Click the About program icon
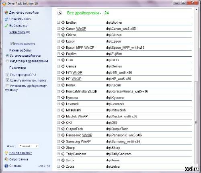Viewport: 201px width, 173px height. [6, 159]
